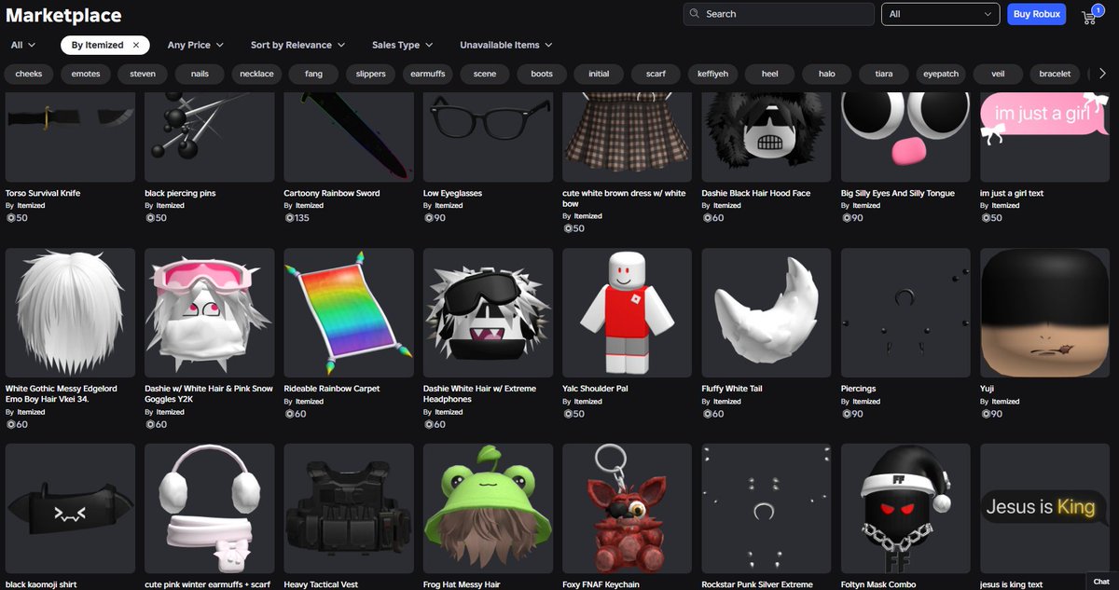The width and height of the screenshot is (1119, 590).
Task: Select the scarf tag
Action: coord(656,74)
